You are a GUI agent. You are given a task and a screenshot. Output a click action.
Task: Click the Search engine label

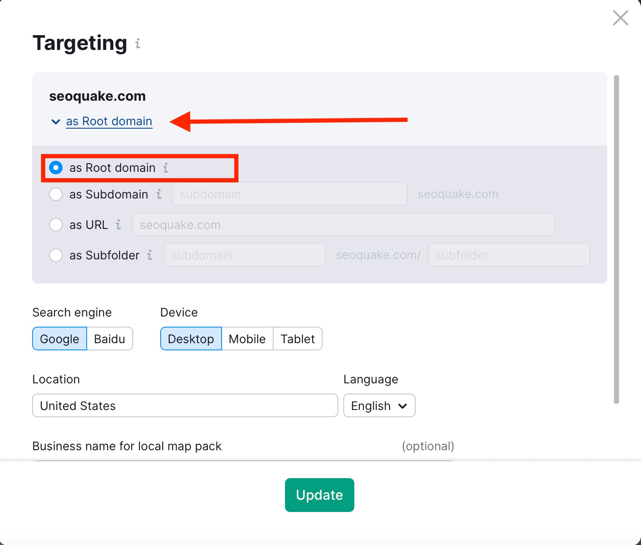72,312
